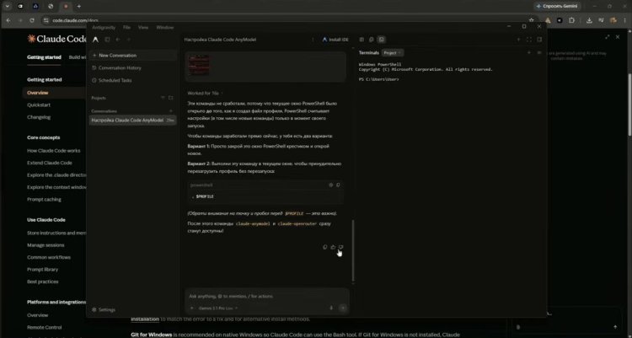The height and width of the screenshot is (338, 632).
Task: Click the Install IDE button
Action: coord(335,40)
